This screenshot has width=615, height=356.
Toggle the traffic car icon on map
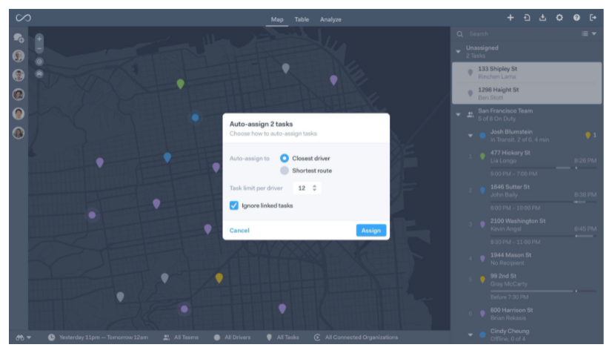(39, 73)
